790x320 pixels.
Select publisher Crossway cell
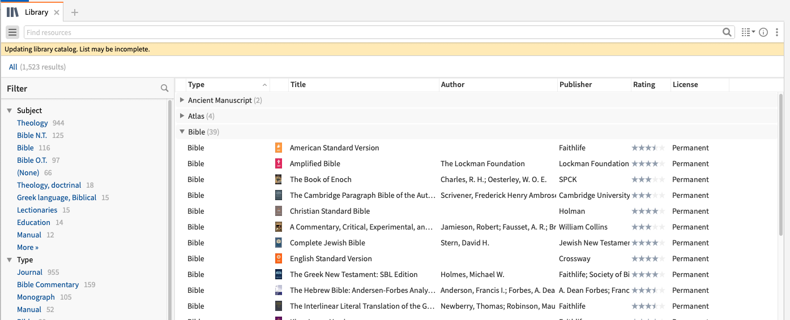[x=575, y=258]
